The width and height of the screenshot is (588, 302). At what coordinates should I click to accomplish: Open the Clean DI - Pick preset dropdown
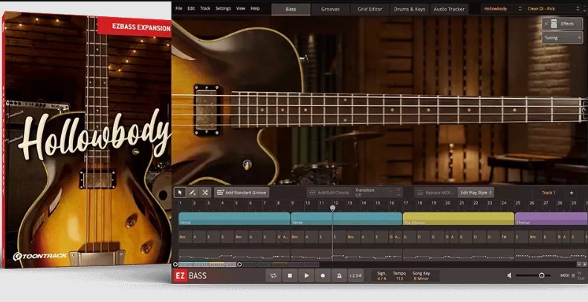tap(553, 9)
